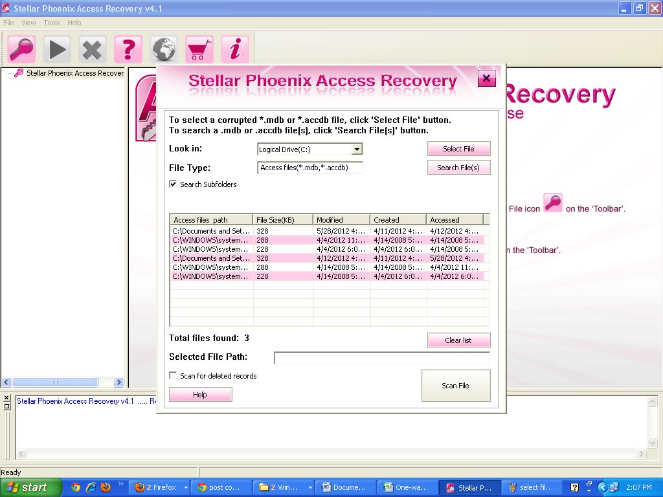The height and width of the screenshot is (497, 663).
Task: Click the Stellar P... taskbar item
Action: point(470,488)
